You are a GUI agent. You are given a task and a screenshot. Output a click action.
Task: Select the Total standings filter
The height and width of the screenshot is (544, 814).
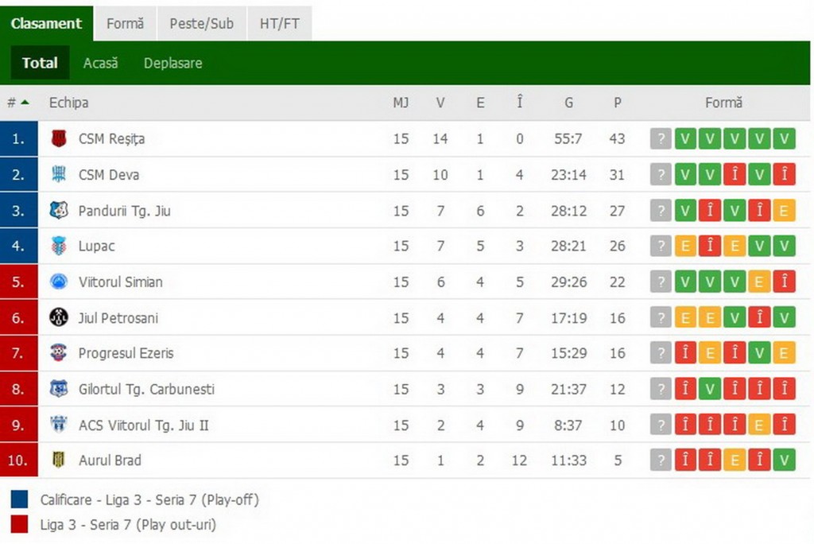click(40, 63)
